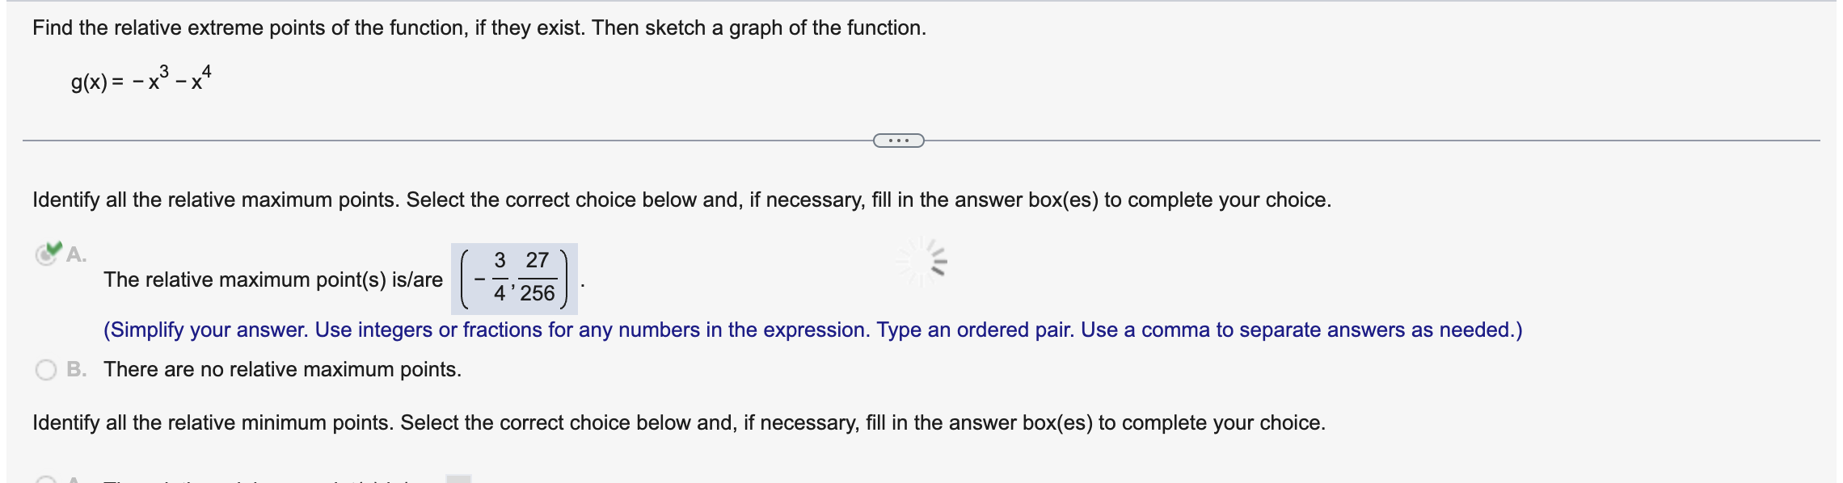Select choice B, no relative maximum points
The width and height of the screenshot is (1843, 483).
45,368
